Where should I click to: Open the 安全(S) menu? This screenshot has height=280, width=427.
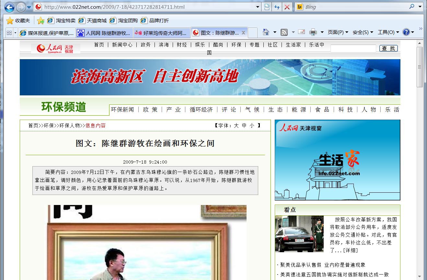[x=363, y=32]
